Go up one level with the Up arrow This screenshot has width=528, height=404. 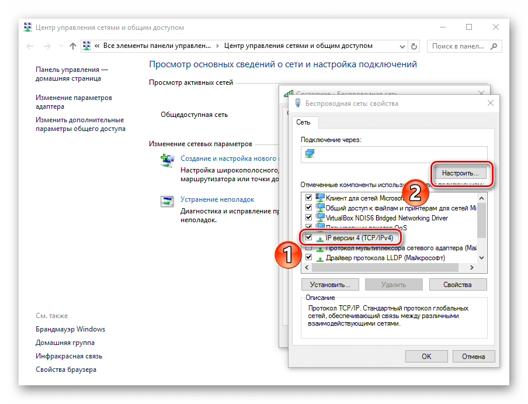point(73,46)
